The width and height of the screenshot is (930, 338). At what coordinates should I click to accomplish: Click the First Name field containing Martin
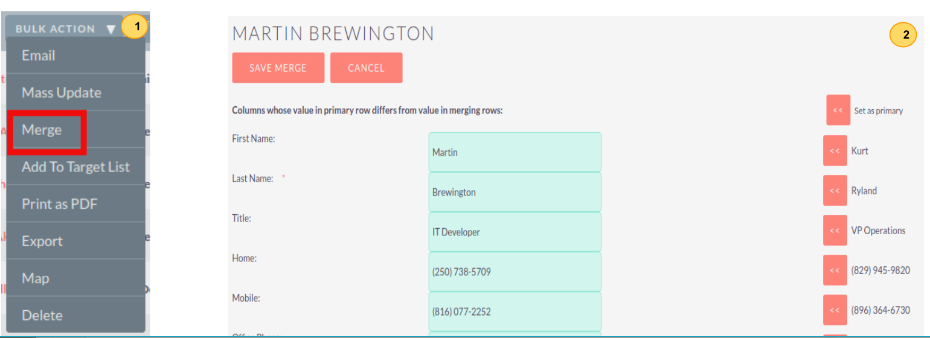tap(515, 152)
